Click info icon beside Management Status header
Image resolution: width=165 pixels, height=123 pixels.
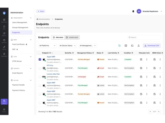93,53
